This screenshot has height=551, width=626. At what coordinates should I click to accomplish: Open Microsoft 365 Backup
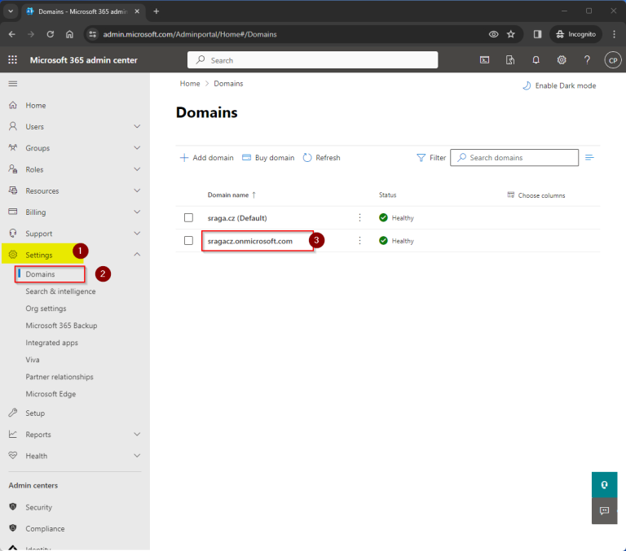pos(61,326)
